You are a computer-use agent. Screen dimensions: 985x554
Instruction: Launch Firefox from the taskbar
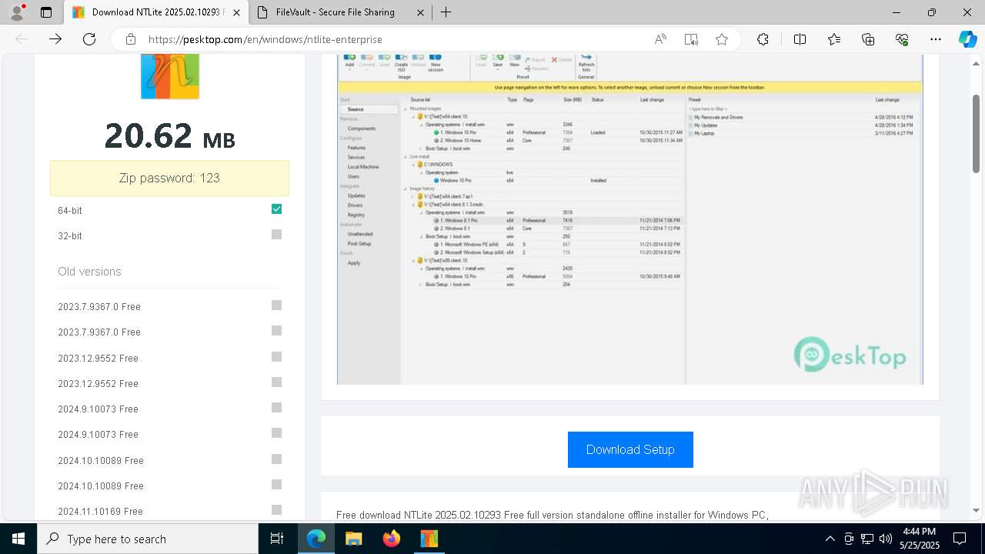pyautogui.click(x=391, y=539)
